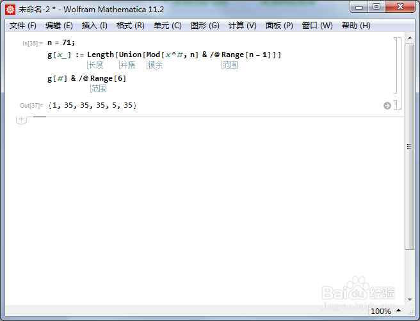Select the output cell bracket
Image resolution: width=420 pixels, height=321 pixels.
coord(396,105)
